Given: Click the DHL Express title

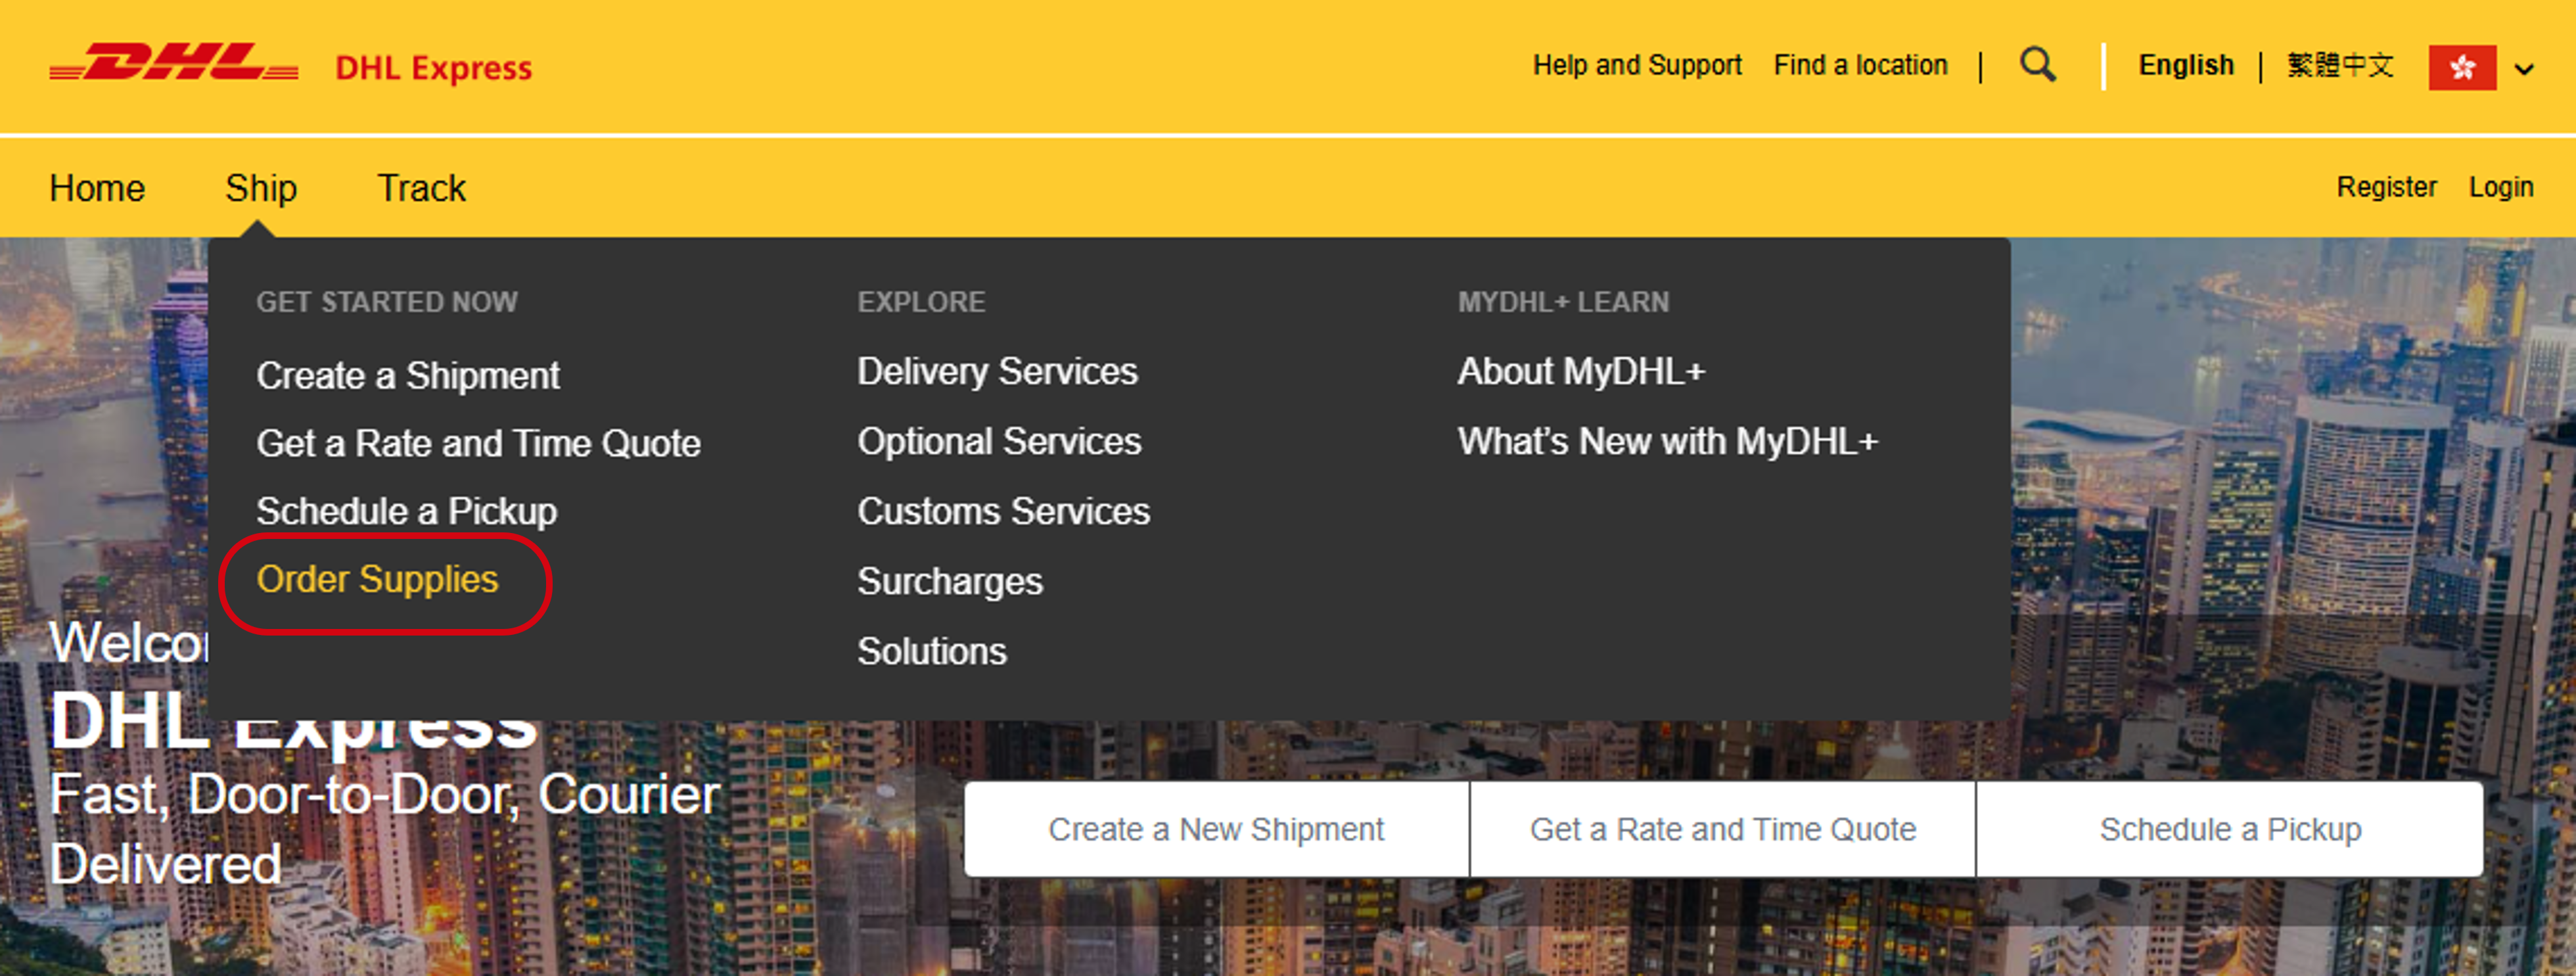Looking at the screenshot, I should coord(433,68).
